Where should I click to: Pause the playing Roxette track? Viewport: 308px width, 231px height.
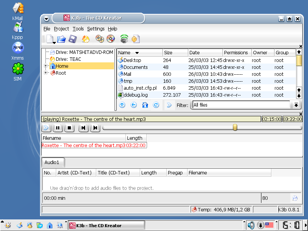[x=58, y=128]
